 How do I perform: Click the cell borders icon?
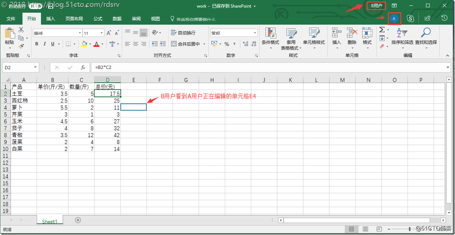pos(68,44)
